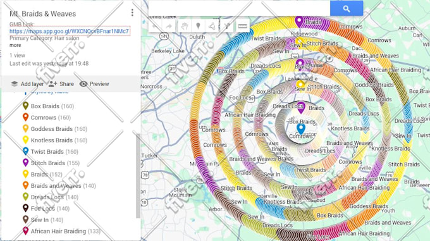The width and height of the screenshot is (430, 241).
Task: Select the Knotless Braids layer item
Action: (x=55, y=140)
